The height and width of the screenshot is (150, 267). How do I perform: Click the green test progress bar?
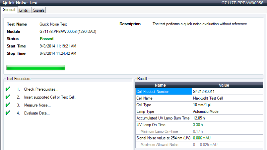[x=36, y=68]
